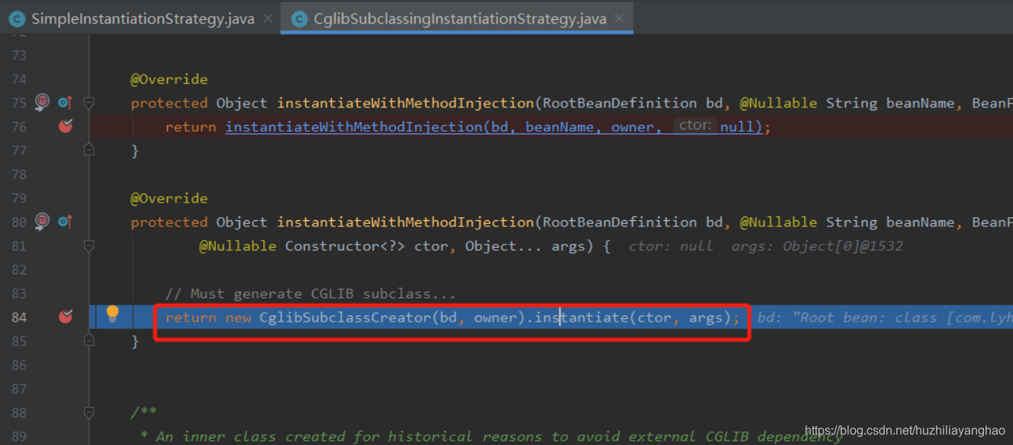Click line number 84 in the gutter
The width and height of the screenshot is (1013, 445).
point(18,317)
